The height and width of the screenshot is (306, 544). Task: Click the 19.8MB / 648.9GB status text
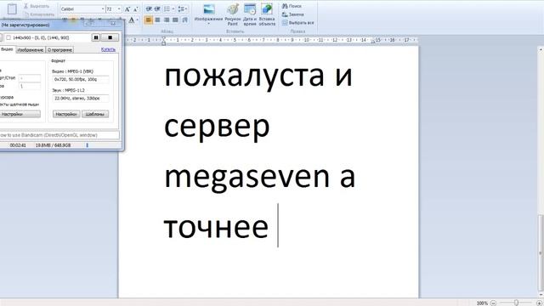pos(53,145)
